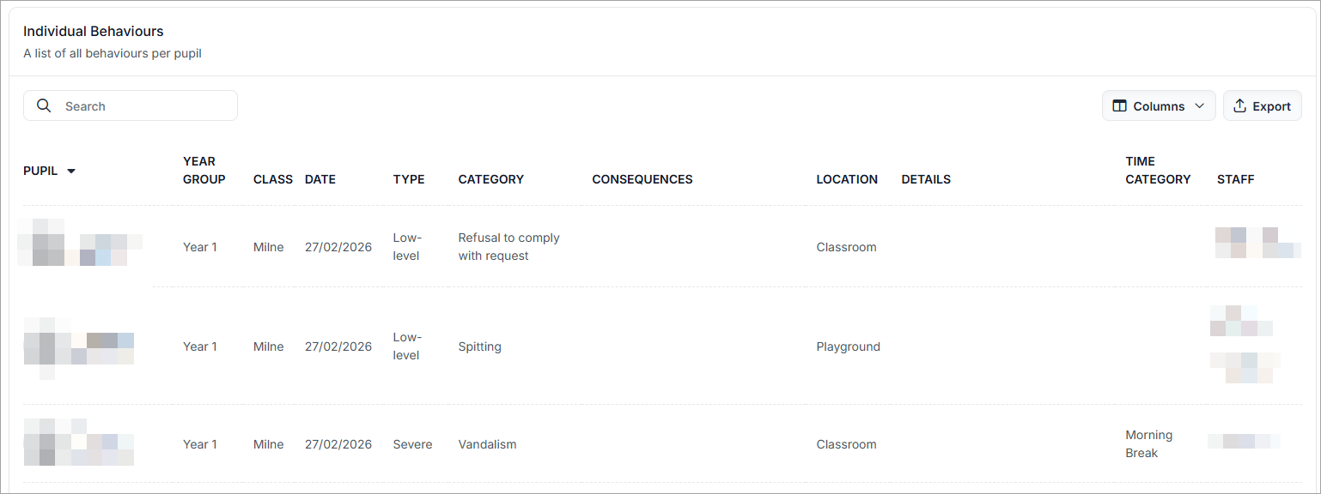The height and width of the screenshot is (494, 1321).
Task: Click the Columns table icon
Action: [1119, 106]
